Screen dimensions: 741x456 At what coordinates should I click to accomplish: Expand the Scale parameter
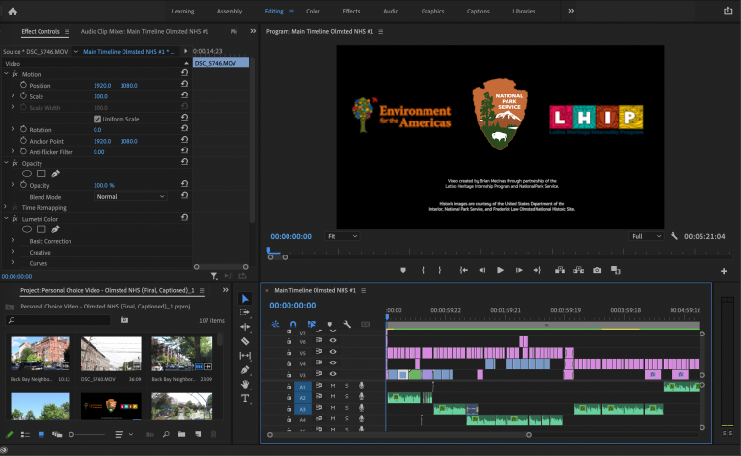click(13, 95)
